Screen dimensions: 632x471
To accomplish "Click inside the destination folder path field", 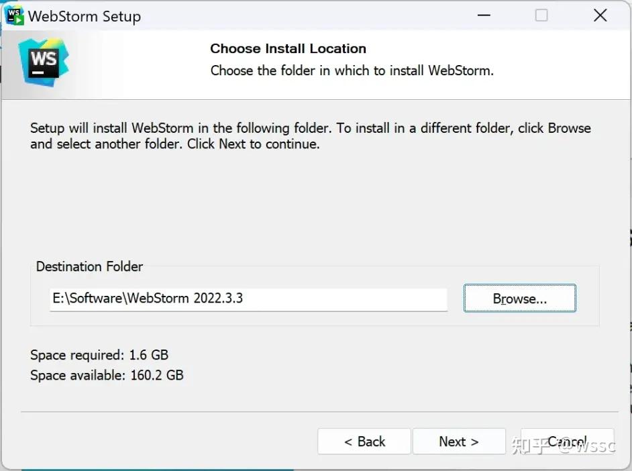I will click(248, 299).
